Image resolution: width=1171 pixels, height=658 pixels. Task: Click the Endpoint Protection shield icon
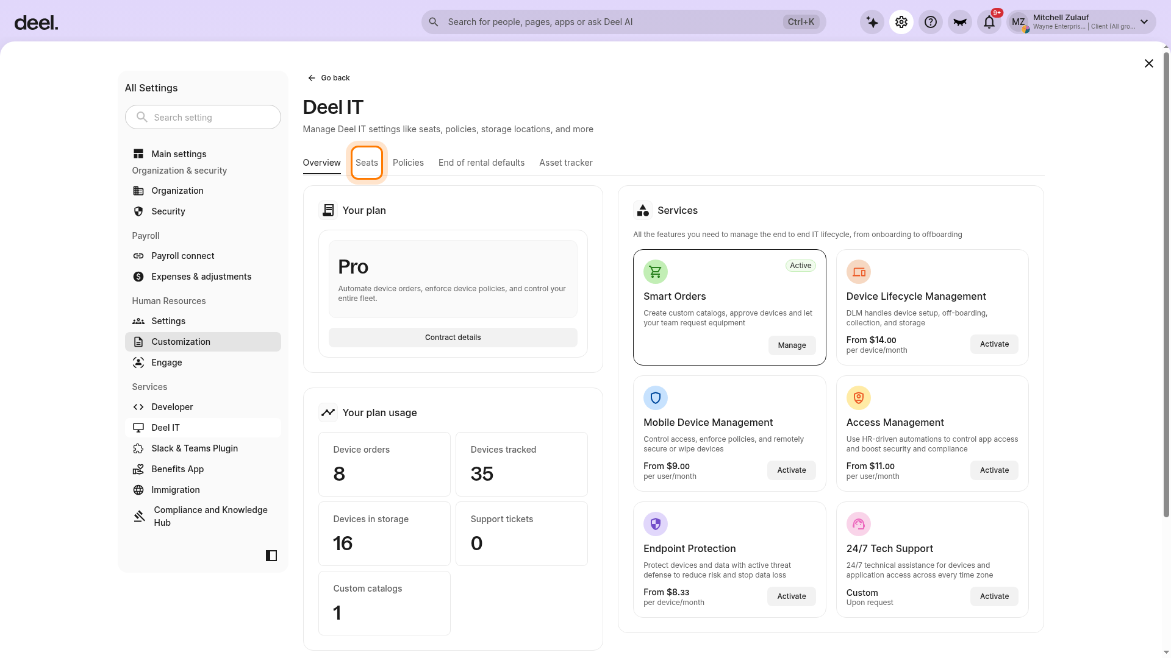tap(656, 524)
